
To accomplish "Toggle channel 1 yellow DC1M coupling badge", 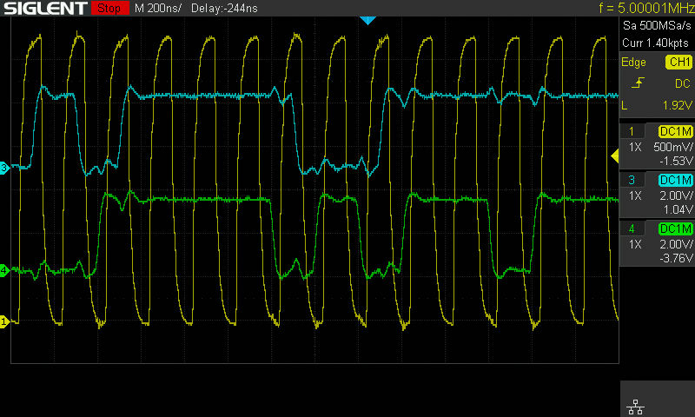I will (675, 131).
